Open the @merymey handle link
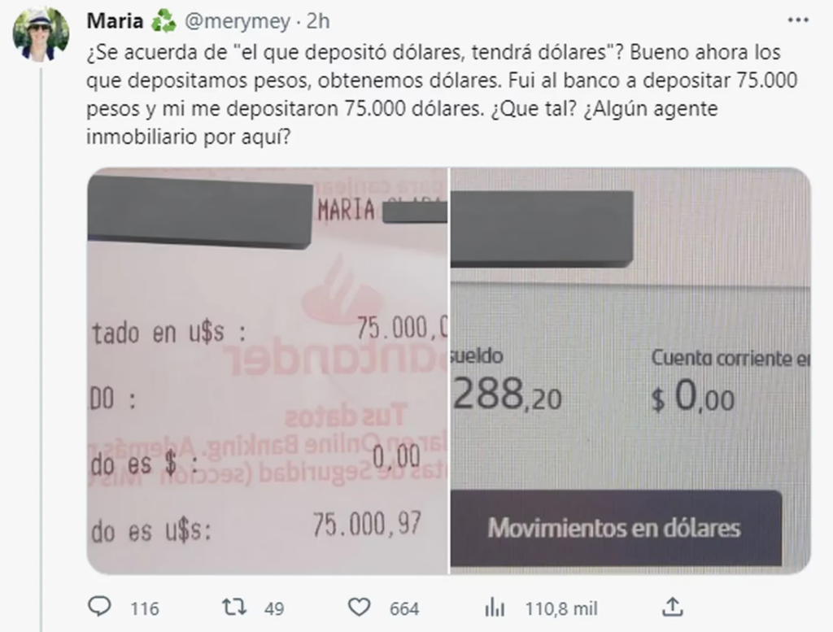This screenshot has height=632, width=833. (238, 21)
